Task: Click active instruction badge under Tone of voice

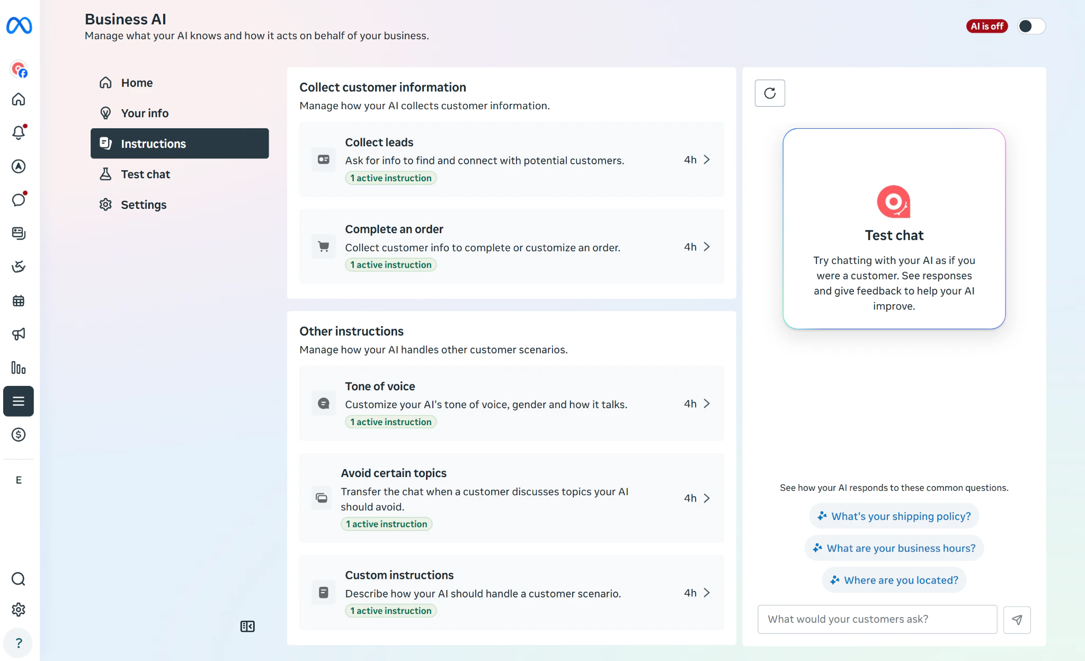Action: (391, 422)
